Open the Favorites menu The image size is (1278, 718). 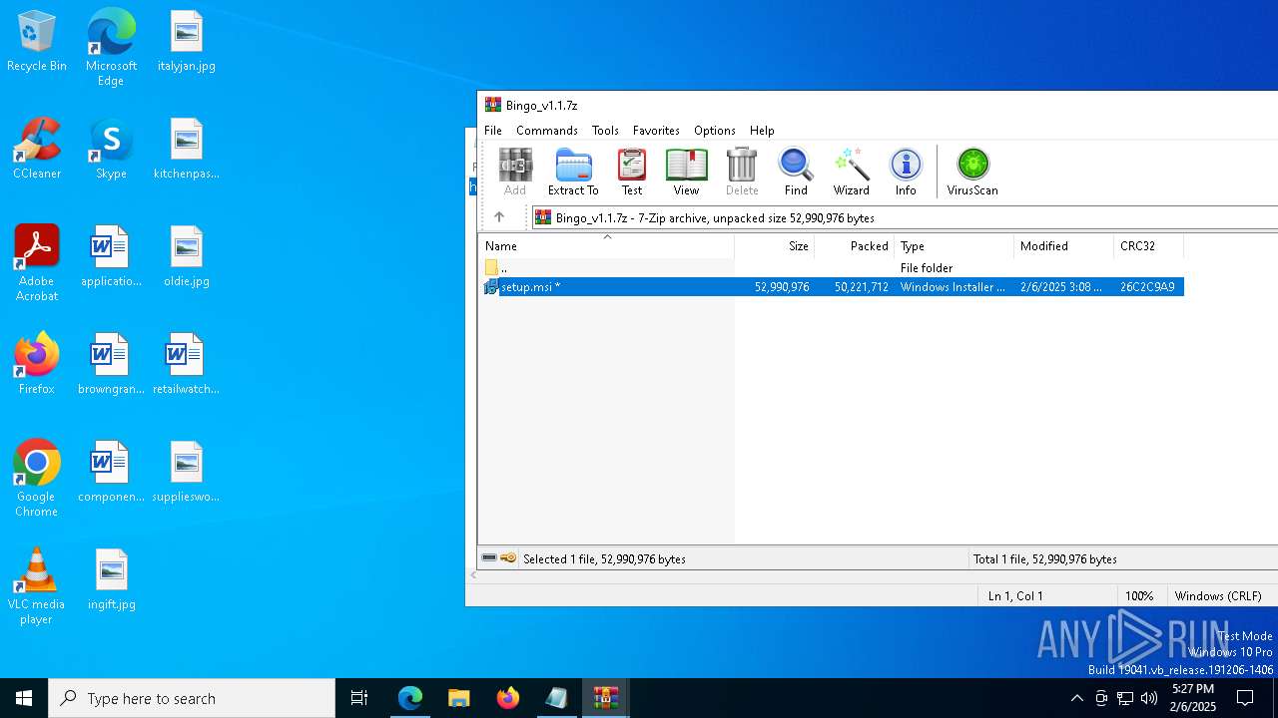tap(656, 131)
